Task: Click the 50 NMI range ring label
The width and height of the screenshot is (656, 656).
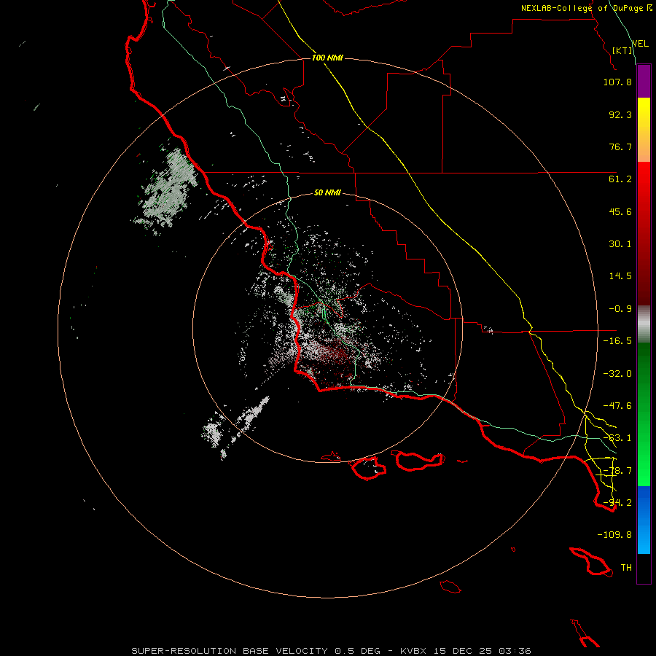Action: pyautogui.click(x=327, y=192)
